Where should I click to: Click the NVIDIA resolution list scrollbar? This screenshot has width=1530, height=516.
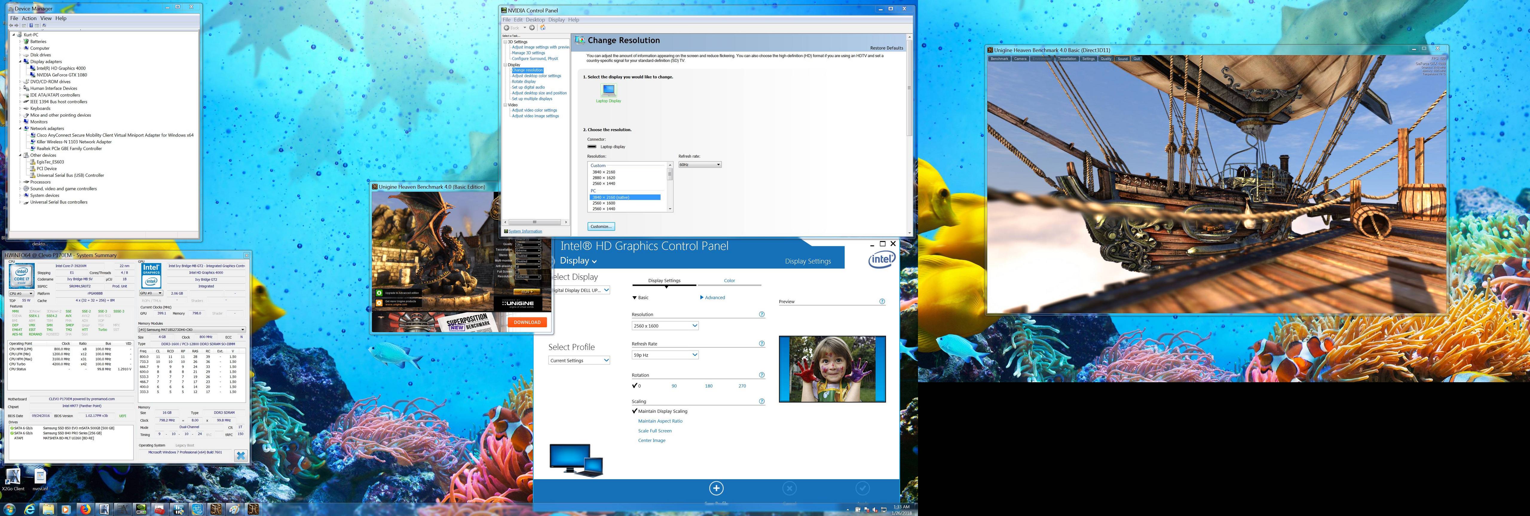pos(670,187)
